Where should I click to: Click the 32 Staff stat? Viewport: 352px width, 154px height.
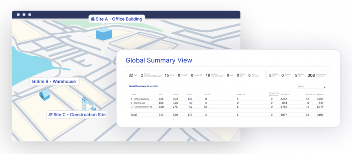[133, 75]
